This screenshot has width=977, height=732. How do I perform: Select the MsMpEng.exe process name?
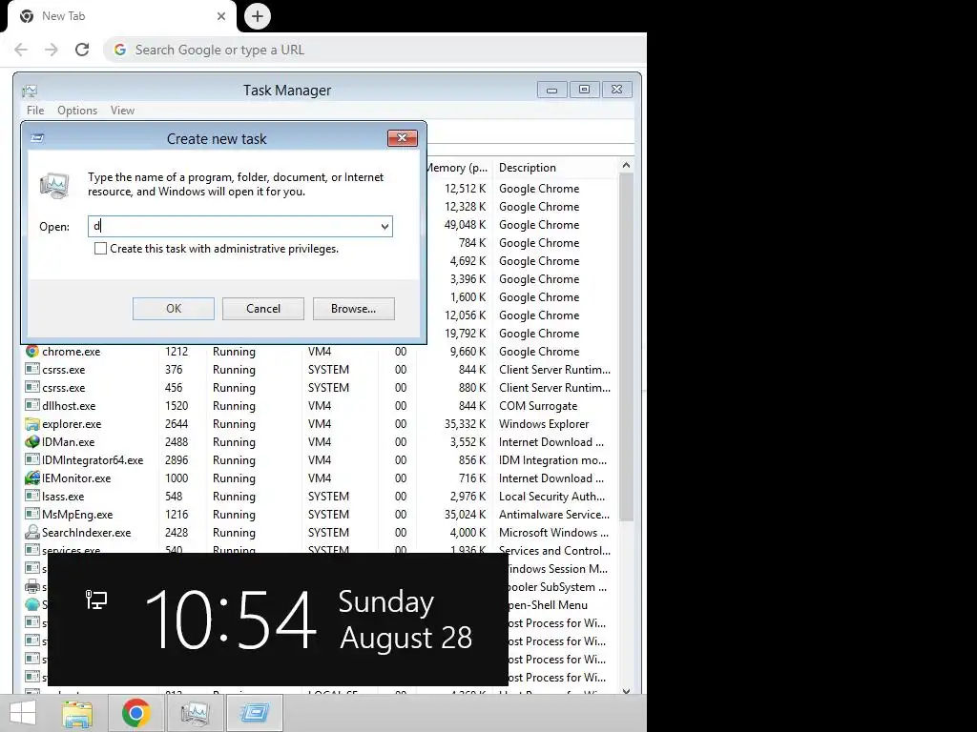[77, 514]
